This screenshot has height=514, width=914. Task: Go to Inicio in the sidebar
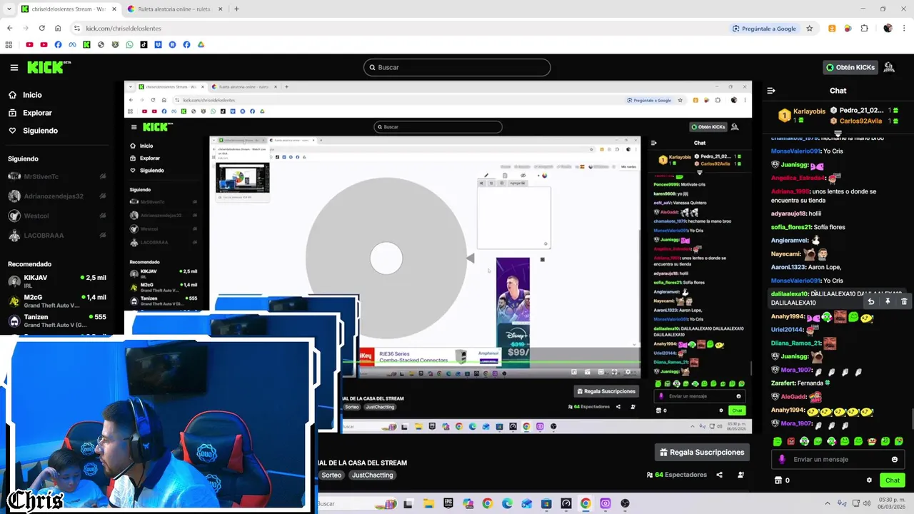click(25, 95)
